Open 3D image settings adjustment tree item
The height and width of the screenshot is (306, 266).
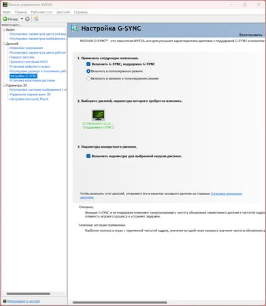(x=38, y=90)
